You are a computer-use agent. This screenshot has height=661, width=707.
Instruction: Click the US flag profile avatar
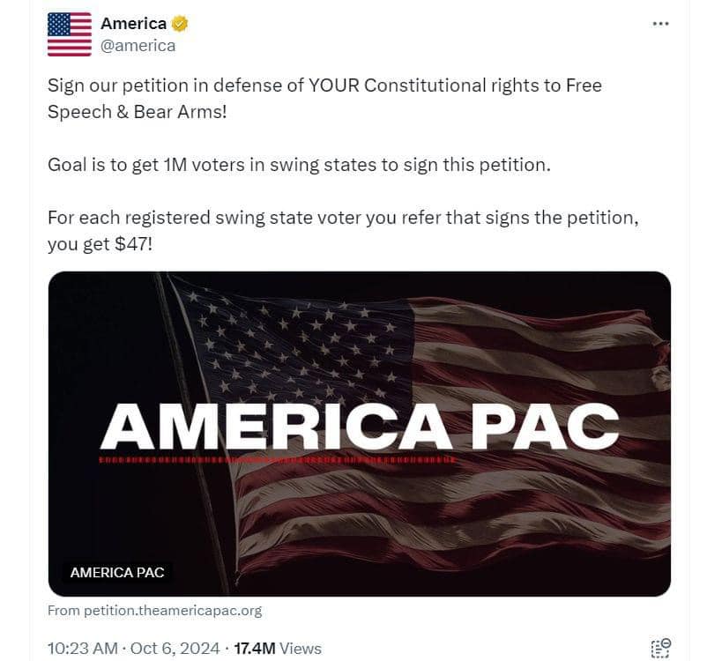point(70,34)
